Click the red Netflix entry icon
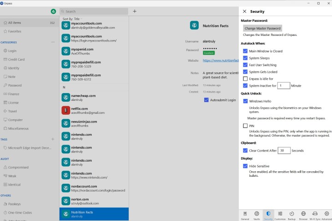332x221 pixels. point(66,110)
